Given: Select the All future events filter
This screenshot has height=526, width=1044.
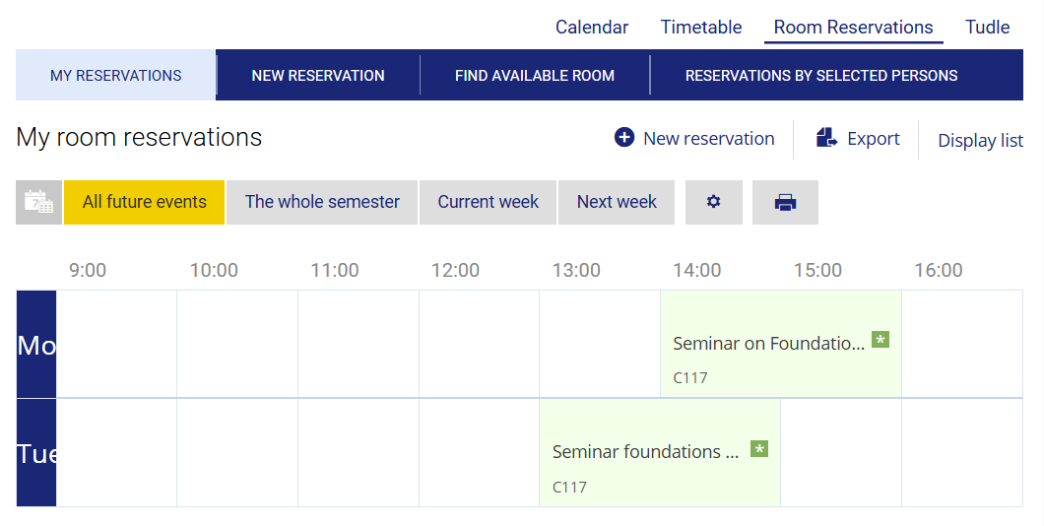Looking at the screenshot, I should [x=145, y=202].
